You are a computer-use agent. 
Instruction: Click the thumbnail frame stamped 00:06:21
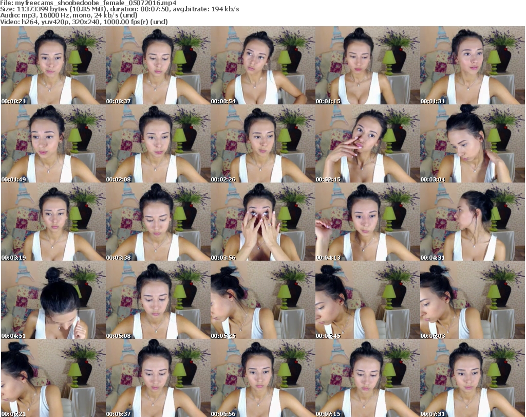click(53, 378)
